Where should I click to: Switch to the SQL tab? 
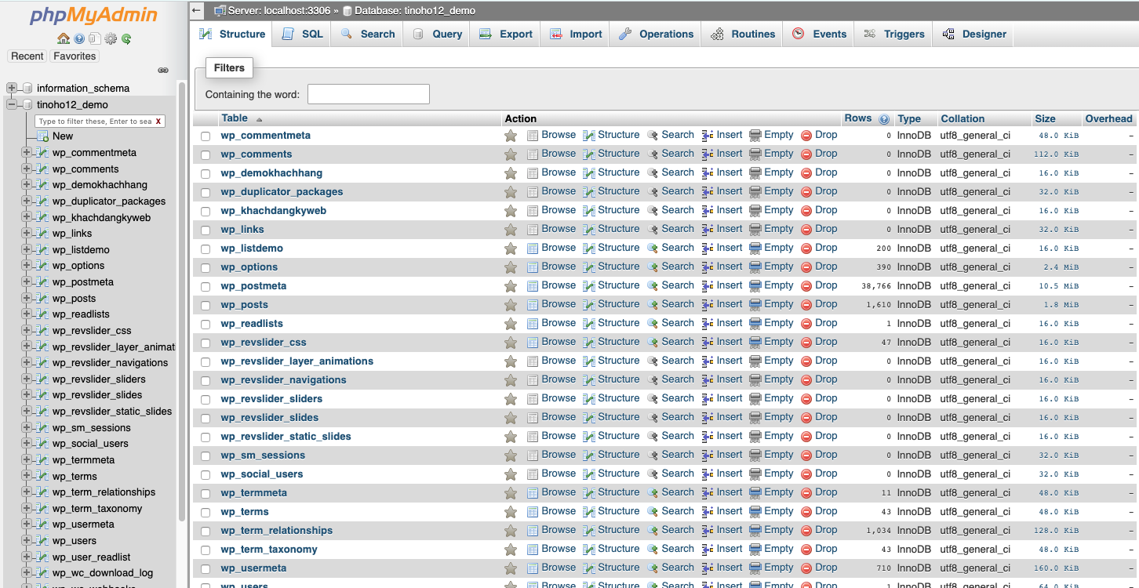click(x=301, y=34)
